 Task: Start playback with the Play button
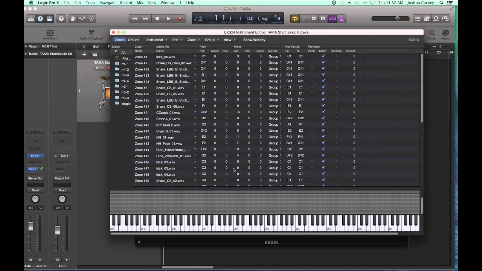(x=168, y=18)
